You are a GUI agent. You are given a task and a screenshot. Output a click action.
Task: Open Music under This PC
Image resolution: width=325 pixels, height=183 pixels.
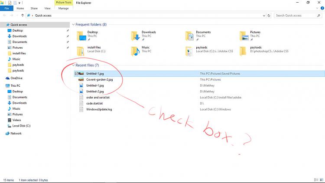tap(16, 108)
